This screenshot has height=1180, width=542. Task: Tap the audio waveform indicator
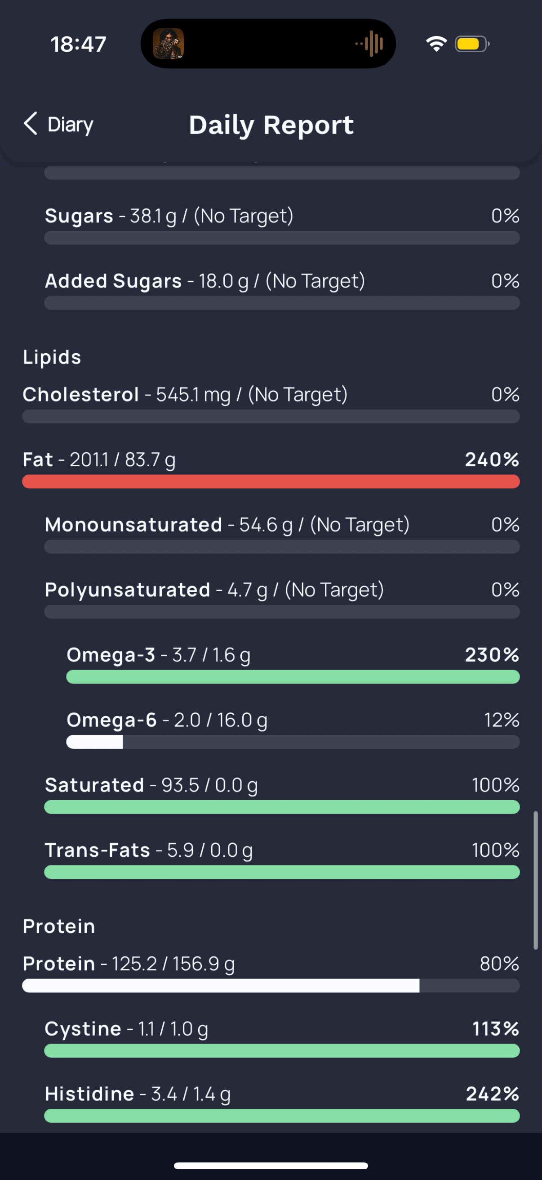tap(369, 44)
